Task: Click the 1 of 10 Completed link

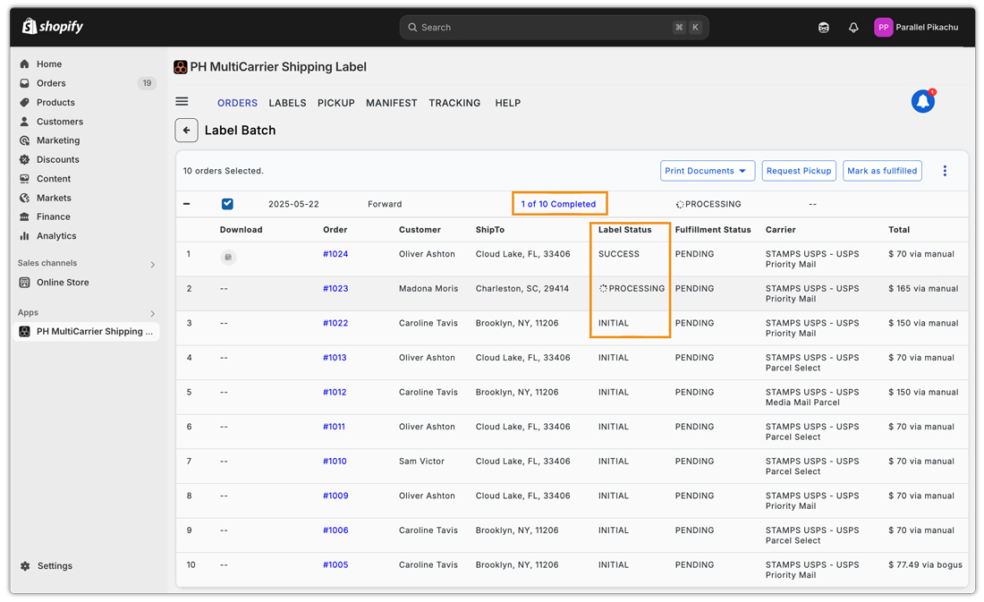Action: pyautogui.click(x=558, y=204)
